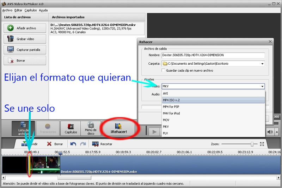
Task: Click the Grabar vídeo button
Action: [x=25, y=39]
